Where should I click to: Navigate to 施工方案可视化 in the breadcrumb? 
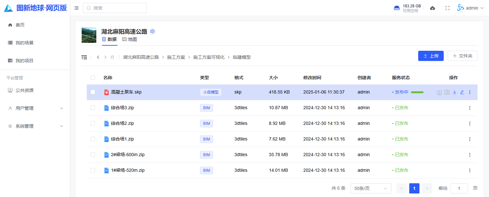209,57
